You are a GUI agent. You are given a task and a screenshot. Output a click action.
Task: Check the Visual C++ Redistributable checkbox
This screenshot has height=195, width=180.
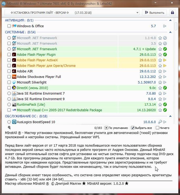point(9,110)
